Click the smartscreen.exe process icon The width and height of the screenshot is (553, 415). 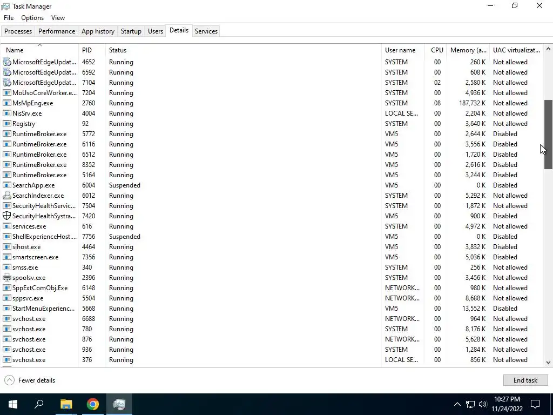pyautogui.click(x=6, y=257)
